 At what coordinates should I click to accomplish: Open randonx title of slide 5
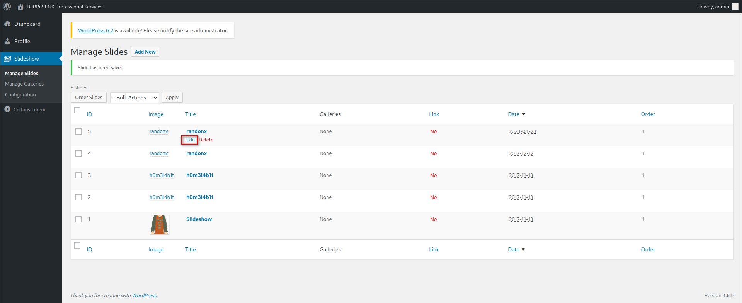click(196, 131)
